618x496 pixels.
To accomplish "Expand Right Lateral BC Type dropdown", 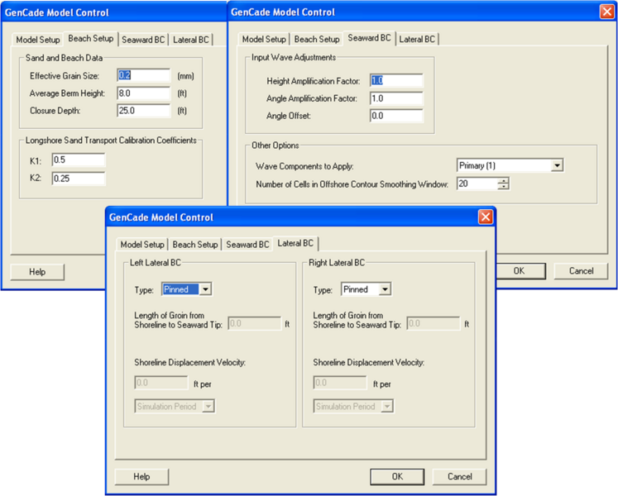I will pos(385,289).
